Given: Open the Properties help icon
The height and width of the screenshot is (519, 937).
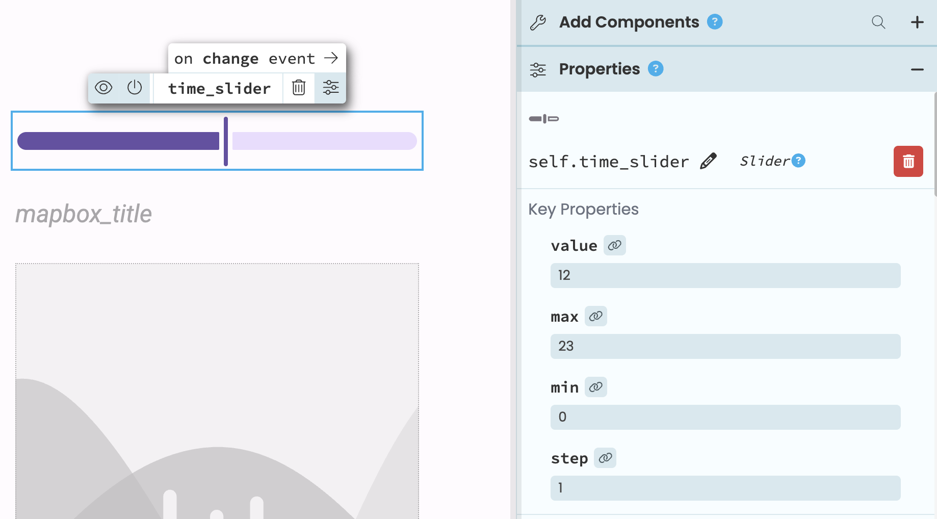Looking at the screenshot, I should tap(656, 69).
